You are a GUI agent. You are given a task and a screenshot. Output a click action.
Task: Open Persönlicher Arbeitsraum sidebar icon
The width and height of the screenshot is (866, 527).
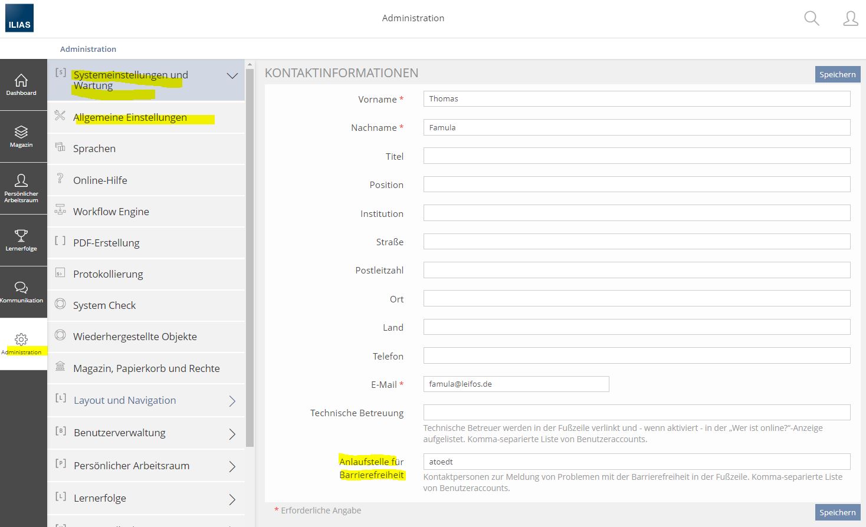[21, 189]
